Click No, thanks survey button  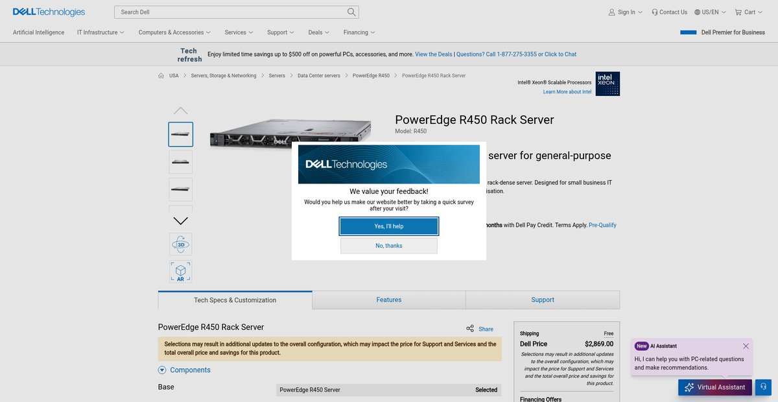(389, 246)
